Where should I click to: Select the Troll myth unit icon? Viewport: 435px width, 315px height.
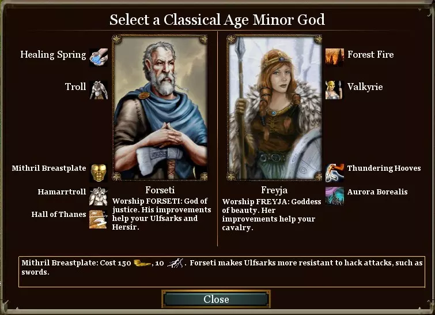click(x=99, y=90)
